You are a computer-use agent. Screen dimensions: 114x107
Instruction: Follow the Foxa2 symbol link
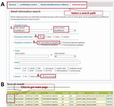(x=72, y=105)
